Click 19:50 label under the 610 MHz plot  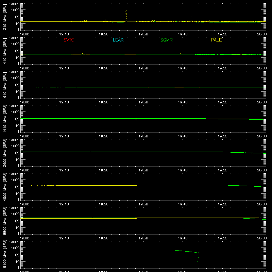tap(222, 102)
